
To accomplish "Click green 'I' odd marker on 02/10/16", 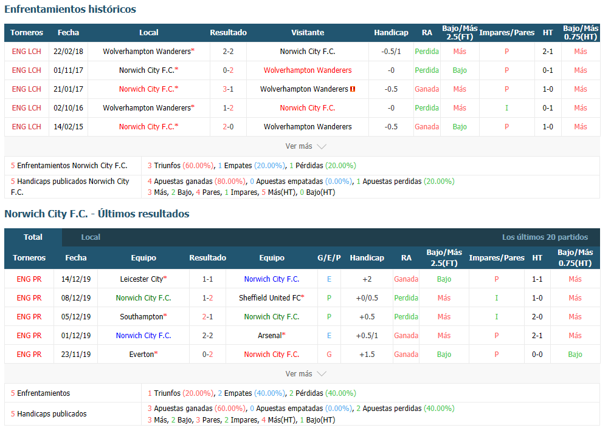I will [506, 108].
